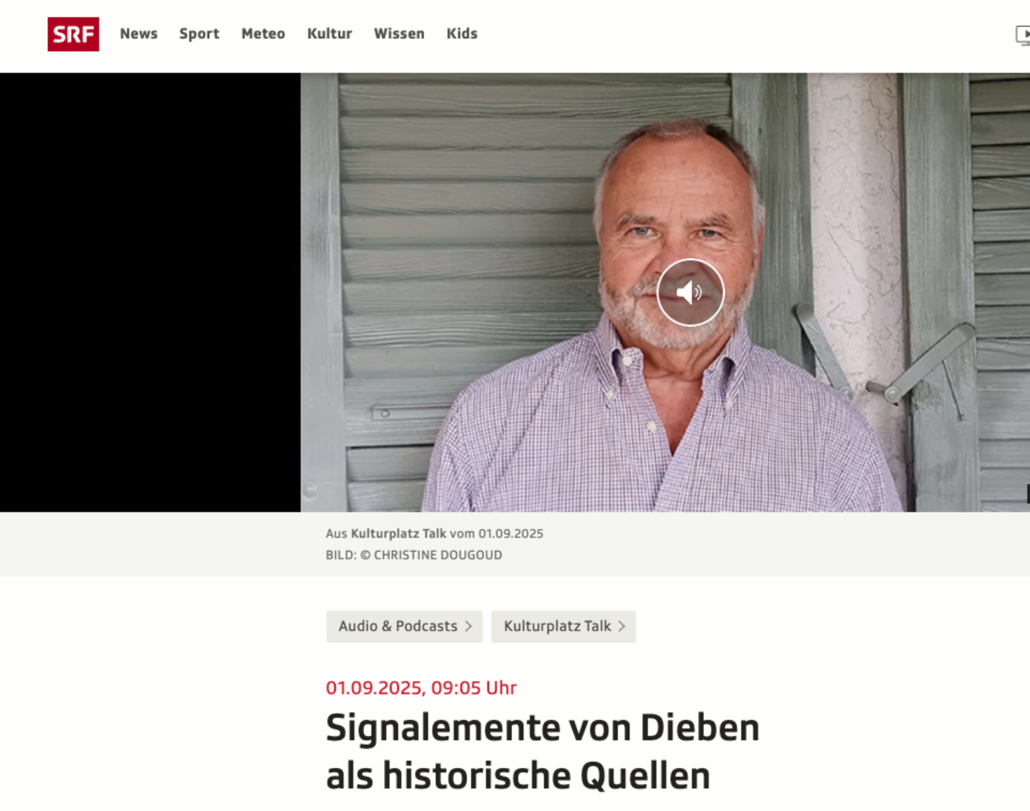1030x811 pixels.
Task: Open the Wissen menu item
Action: (399, 34)
